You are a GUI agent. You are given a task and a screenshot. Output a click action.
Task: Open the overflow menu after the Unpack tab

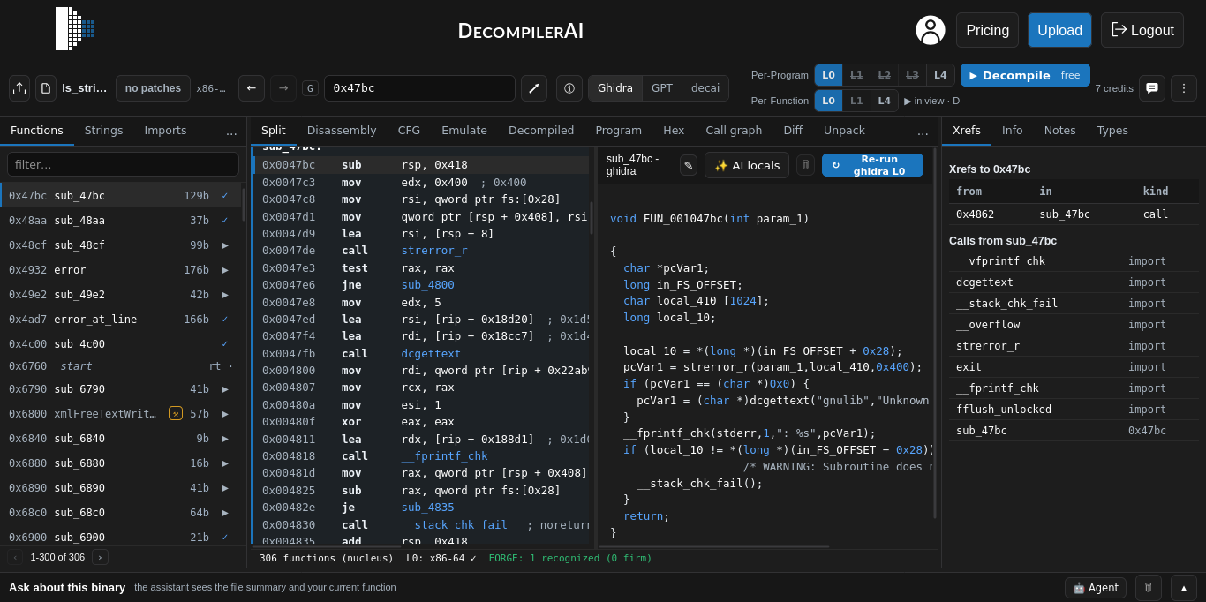(923, 131)
